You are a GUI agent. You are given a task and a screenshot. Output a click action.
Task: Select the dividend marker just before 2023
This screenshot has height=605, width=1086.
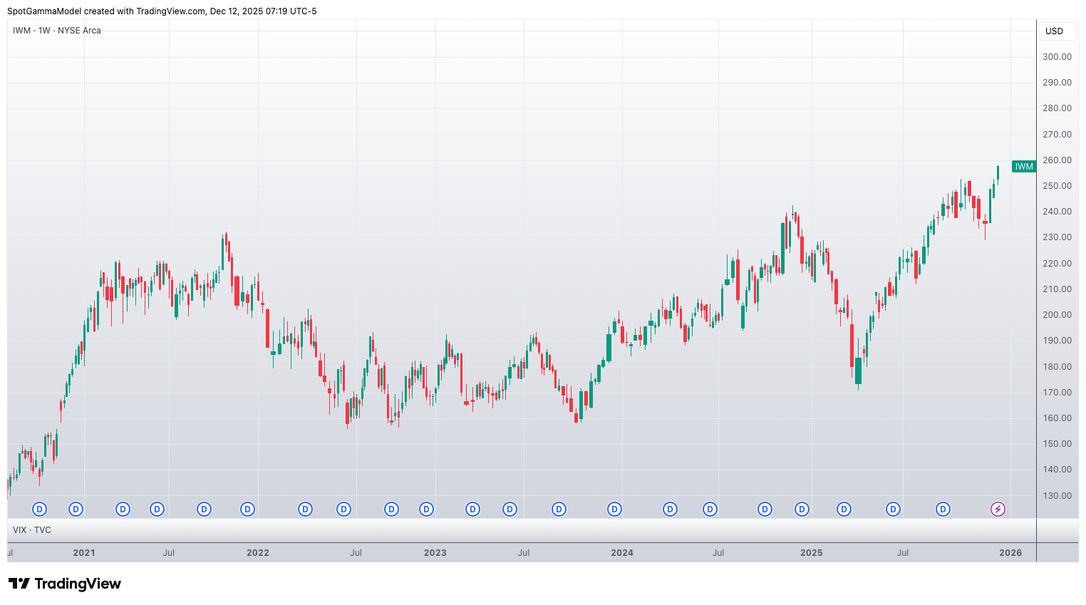coord(426,509)
